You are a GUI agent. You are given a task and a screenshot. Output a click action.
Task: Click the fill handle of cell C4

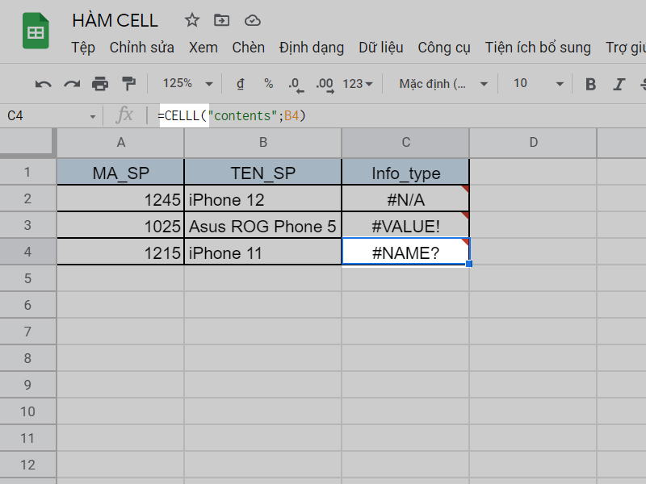pos(469,264)
